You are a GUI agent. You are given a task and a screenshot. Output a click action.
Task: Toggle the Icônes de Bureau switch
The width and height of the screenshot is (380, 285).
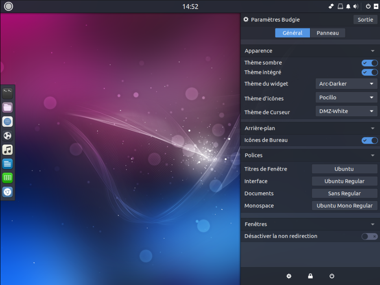[x=369, y=140]
